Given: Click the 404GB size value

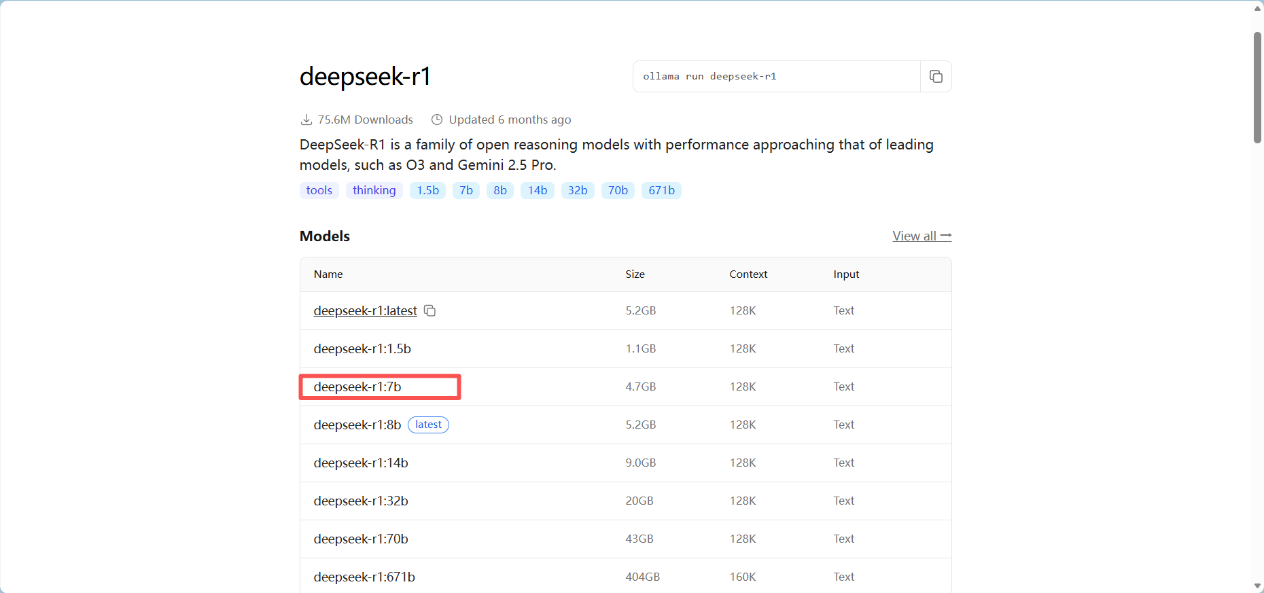Looking at the screenshot, I should (x=643, y=577).
